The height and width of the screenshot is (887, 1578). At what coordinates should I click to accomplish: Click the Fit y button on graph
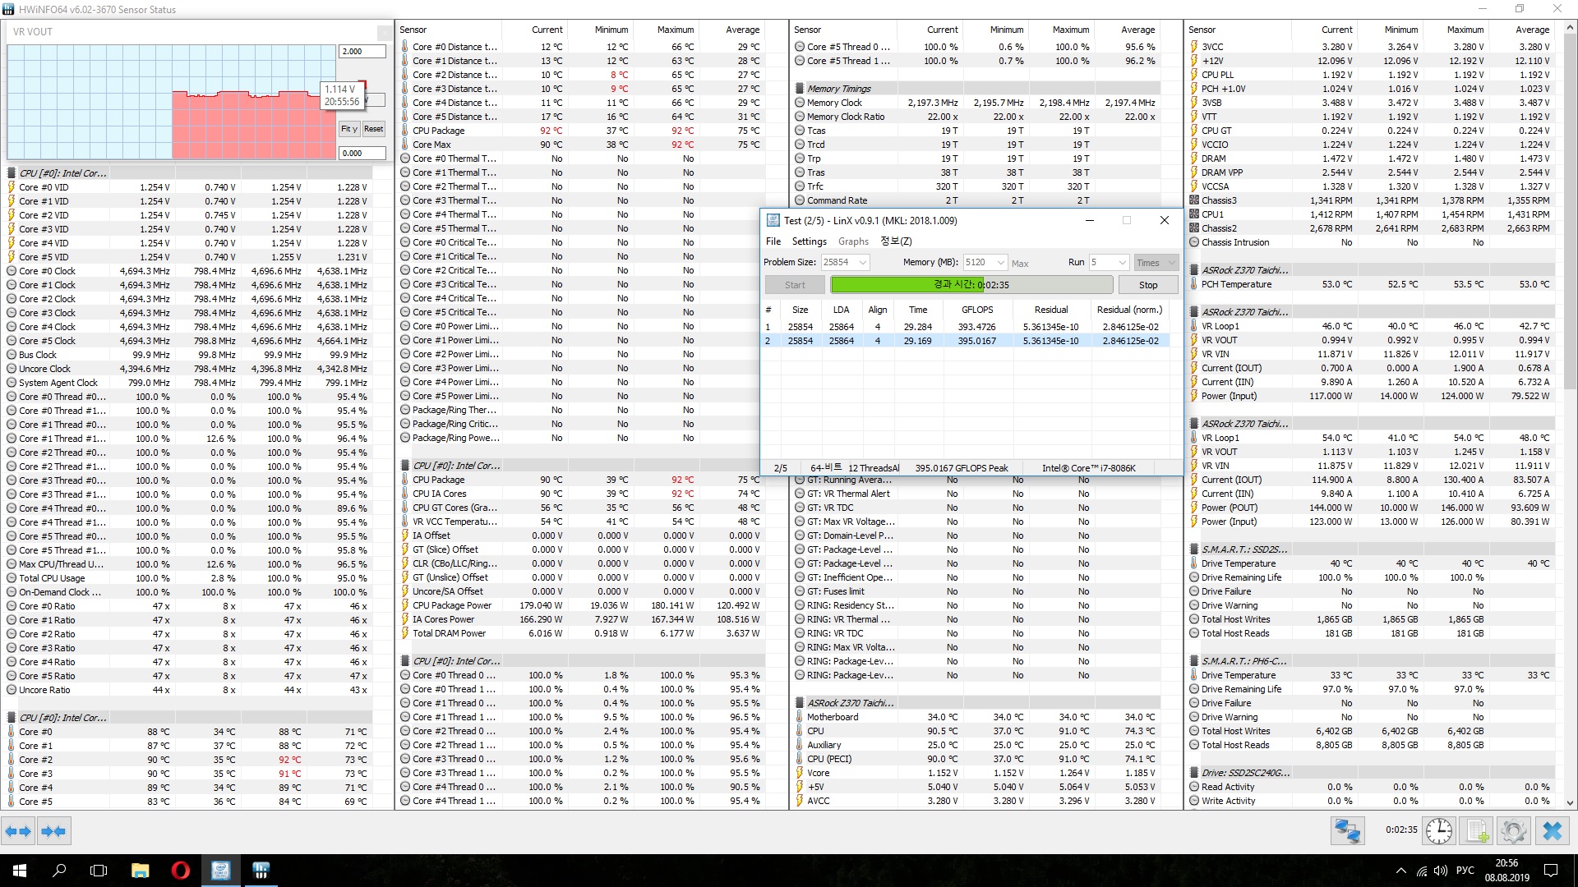tap(348, 129)
